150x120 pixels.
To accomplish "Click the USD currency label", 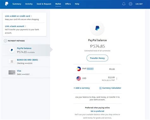I will point(84,78).
